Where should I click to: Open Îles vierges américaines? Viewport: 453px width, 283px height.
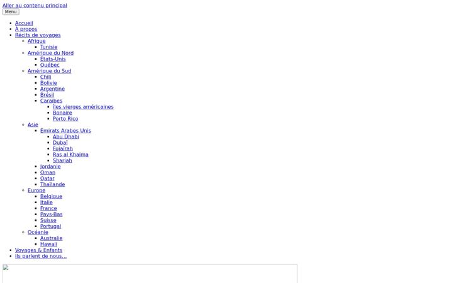pos(83,107)
